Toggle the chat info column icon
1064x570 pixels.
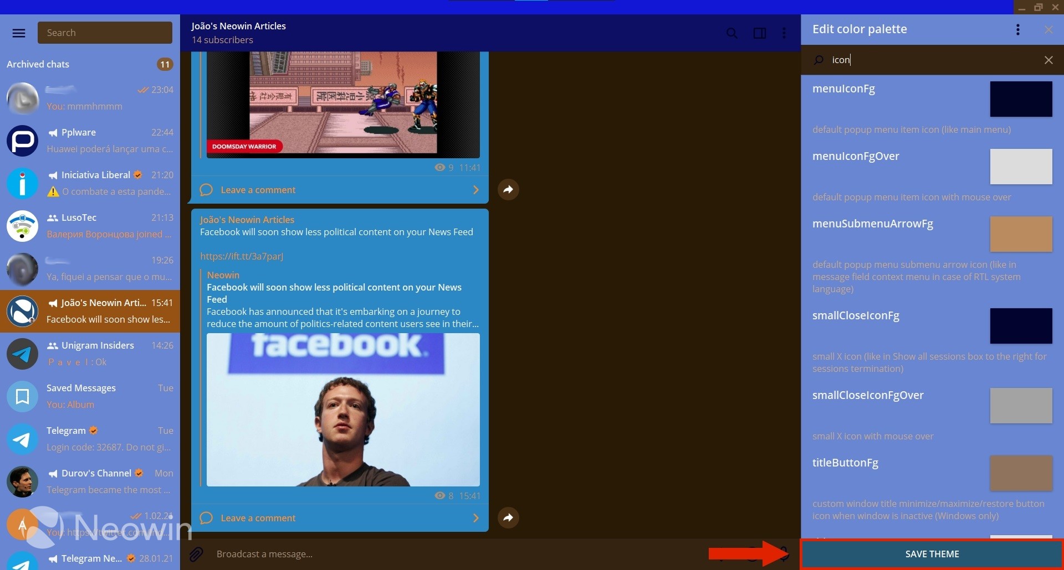(759, 33)
